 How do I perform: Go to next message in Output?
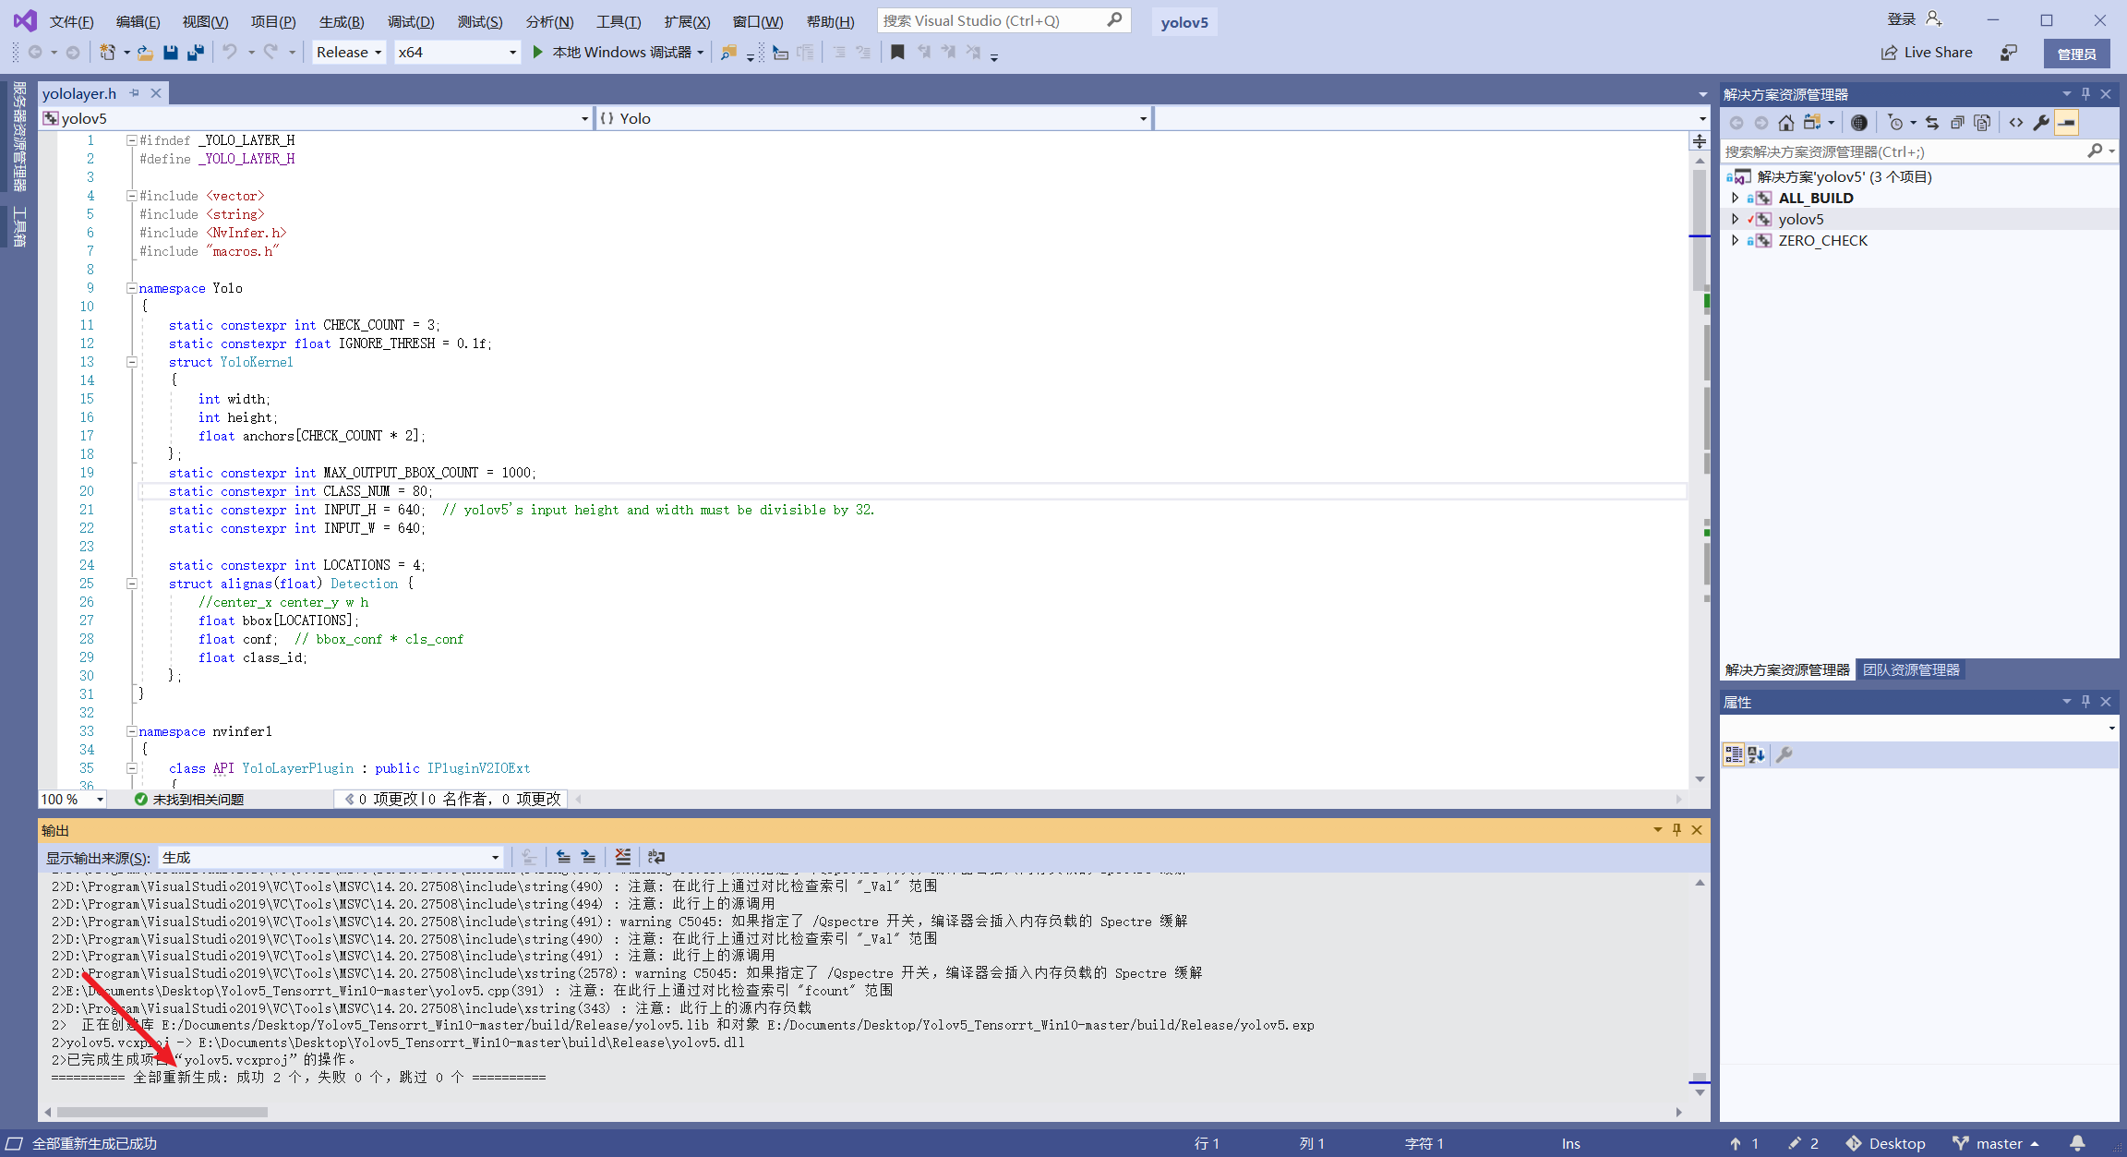588,857
